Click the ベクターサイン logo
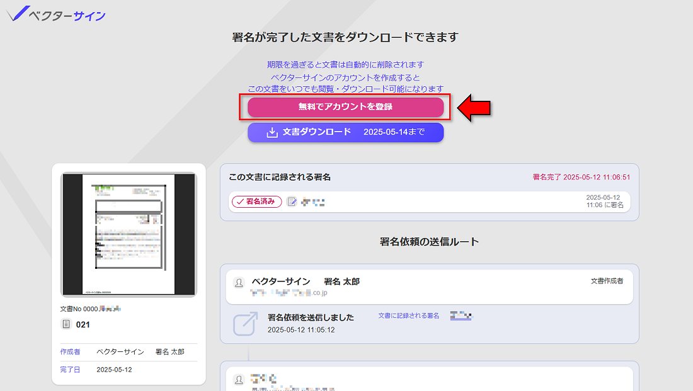693x391 pixels. pyautogui.click(x=56, y=14)
